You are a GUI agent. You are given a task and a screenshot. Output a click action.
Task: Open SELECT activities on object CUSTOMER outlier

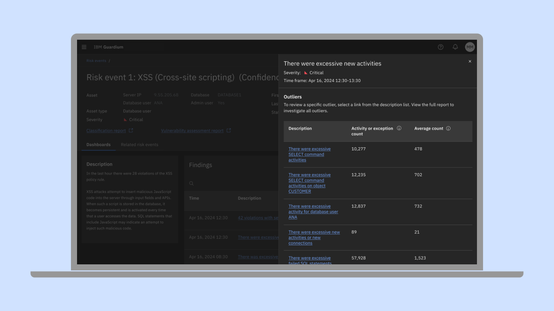point(309,183)
